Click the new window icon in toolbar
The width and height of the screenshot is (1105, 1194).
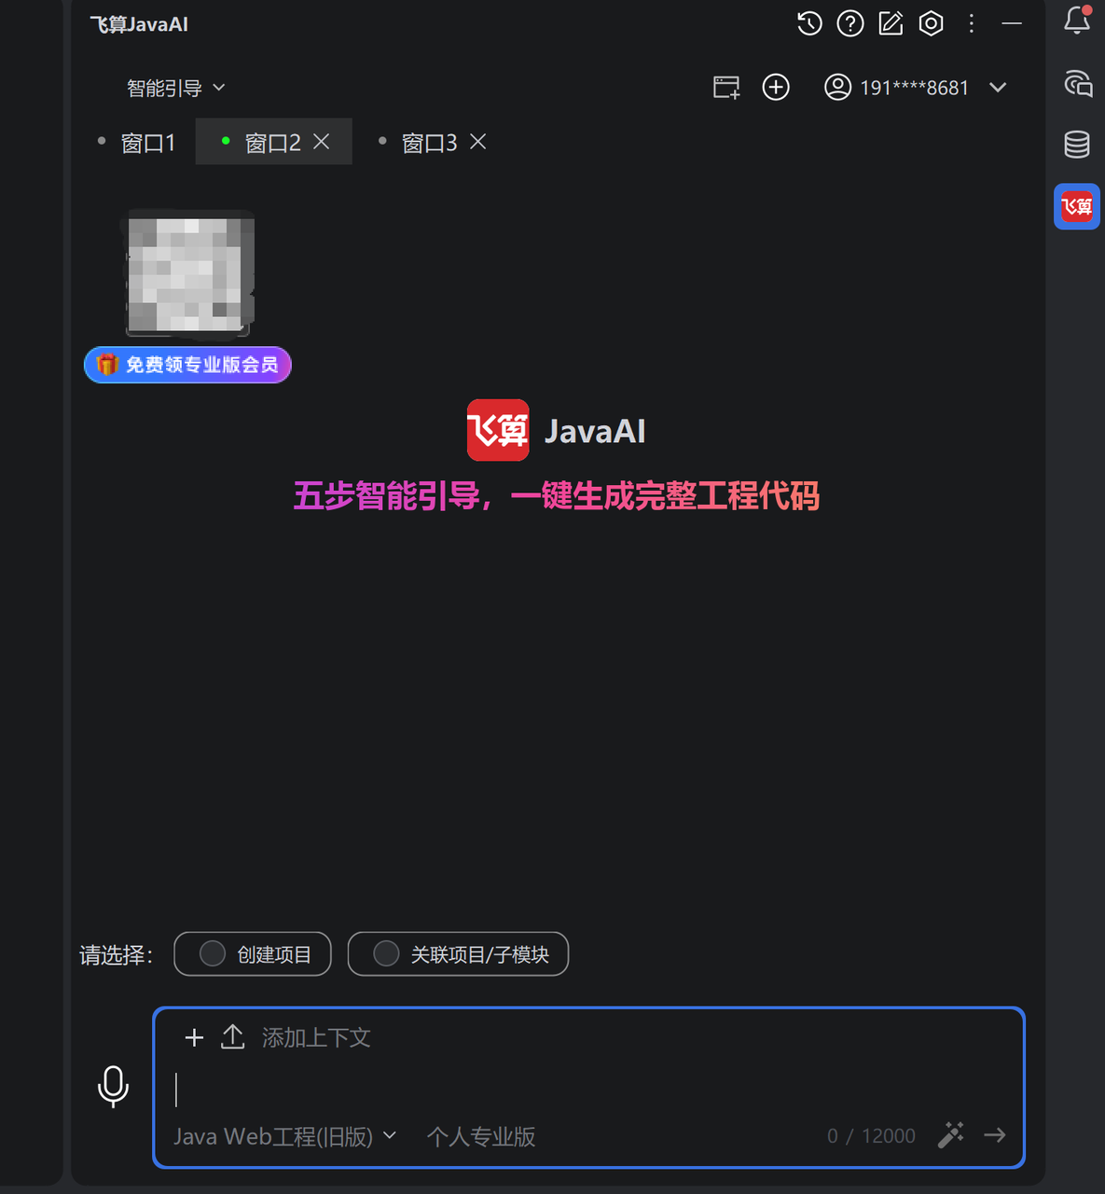coord(726,88)
